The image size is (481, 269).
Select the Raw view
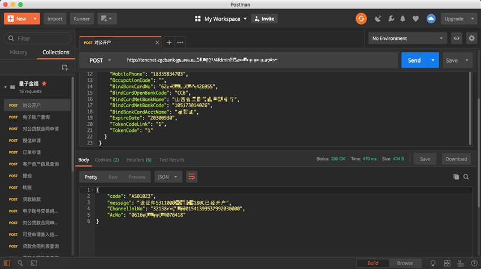coord(113,177)
